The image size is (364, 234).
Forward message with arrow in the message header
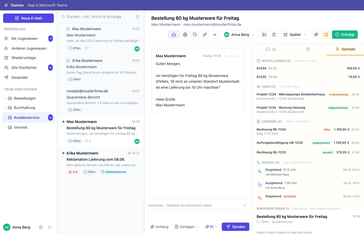238,56
